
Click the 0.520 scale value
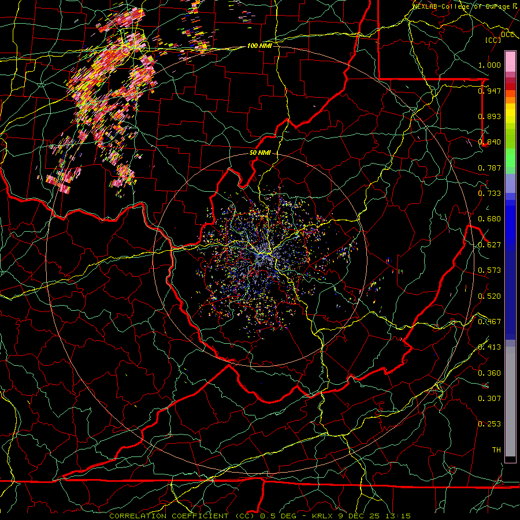tap(489, 296)
